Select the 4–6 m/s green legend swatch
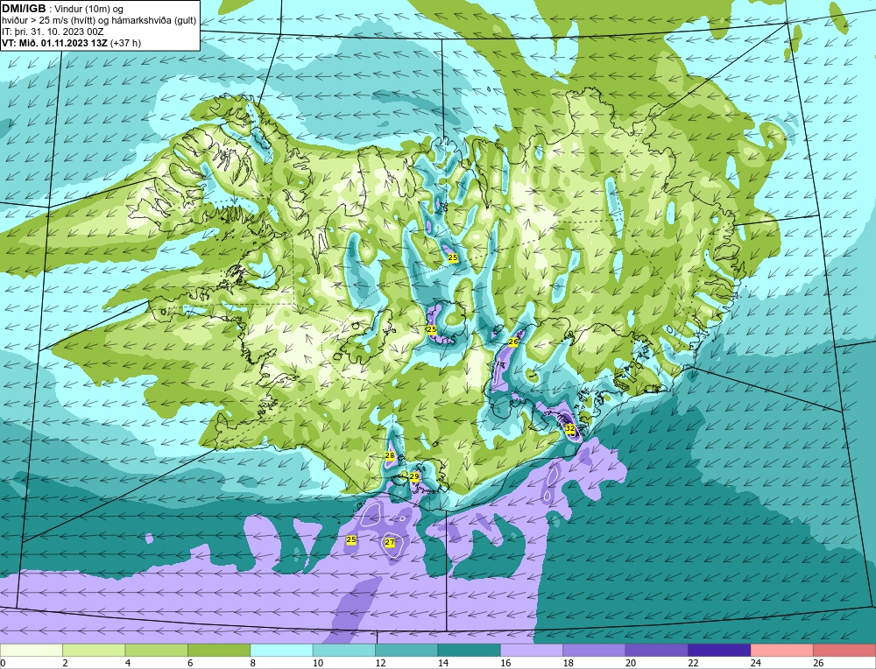The image size is (876, 669). pyautogui.click(x=157, y=651)
